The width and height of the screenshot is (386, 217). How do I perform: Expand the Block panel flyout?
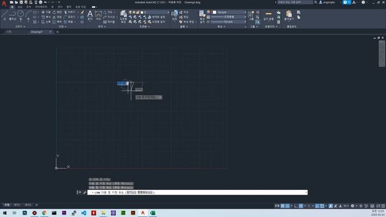(183, 27)
